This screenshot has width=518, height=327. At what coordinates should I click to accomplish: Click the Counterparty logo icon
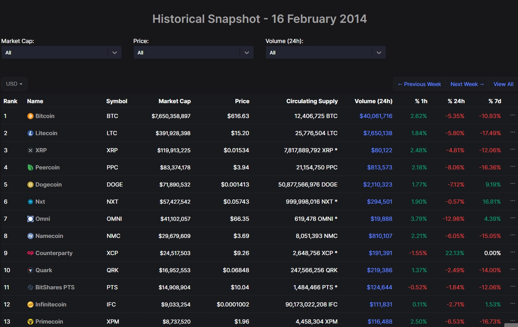[30, 253]
